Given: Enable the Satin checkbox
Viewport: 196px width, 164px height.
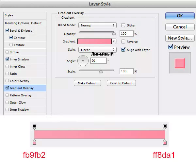Looking at the screenshot, I should (x=7, y=74).
